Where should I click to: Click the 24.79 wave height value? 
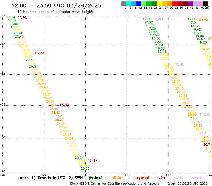(x=36, y=73)
